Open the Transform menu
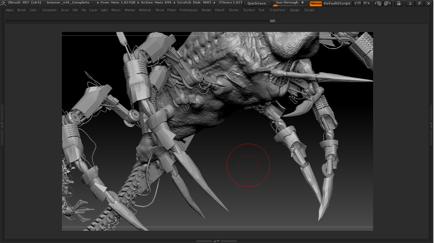 click(x=277, y=10)
